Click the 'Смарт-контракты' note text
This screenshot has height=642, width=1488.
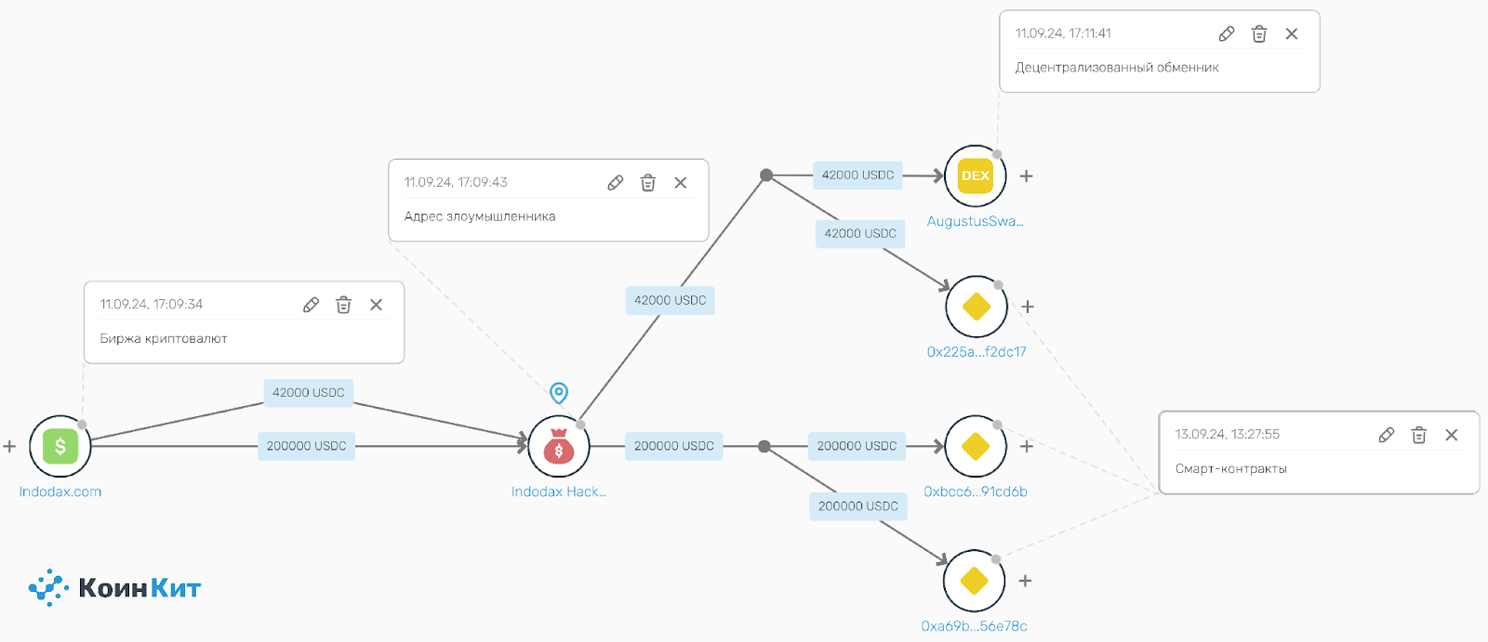[1231, 469]
